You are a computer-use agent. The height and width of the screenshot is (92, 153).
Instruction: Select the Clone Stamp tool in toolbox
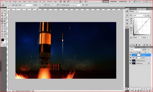pos(2,21)
